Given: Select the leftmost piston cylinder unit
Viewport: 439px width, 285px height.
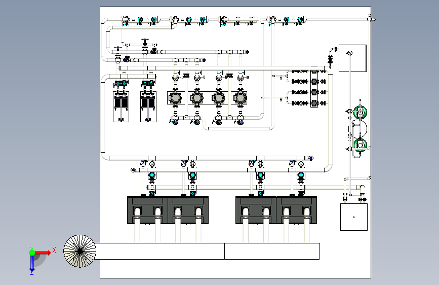Looking at the screenshot, I should tap(121, 106).
